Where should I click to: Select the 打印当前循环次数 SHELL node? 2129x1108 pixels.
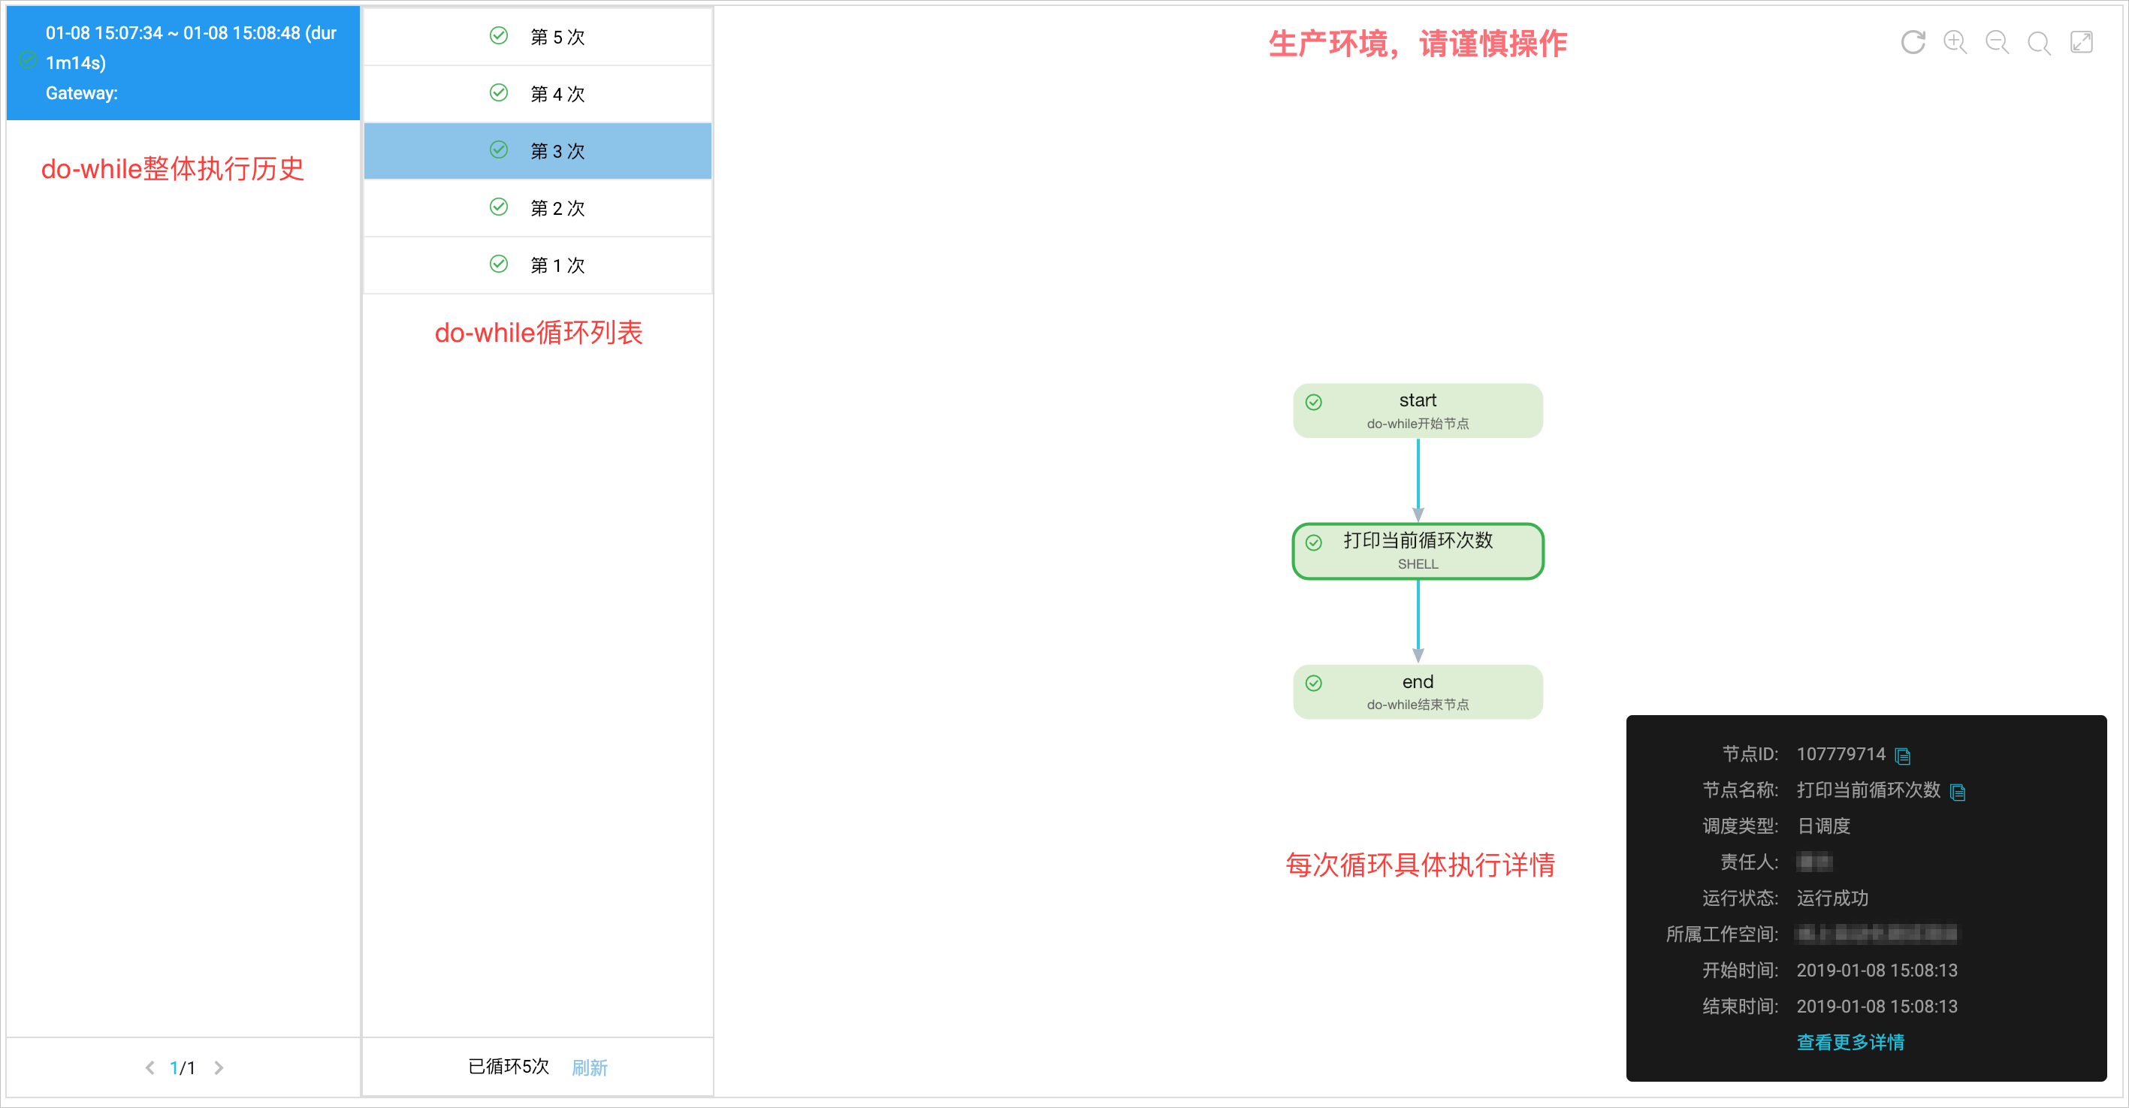point(1418,551)
